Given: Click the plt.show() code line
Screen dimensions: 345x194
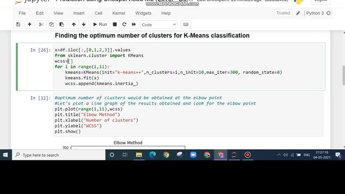Looking at the screenshot, I should 68,131.
